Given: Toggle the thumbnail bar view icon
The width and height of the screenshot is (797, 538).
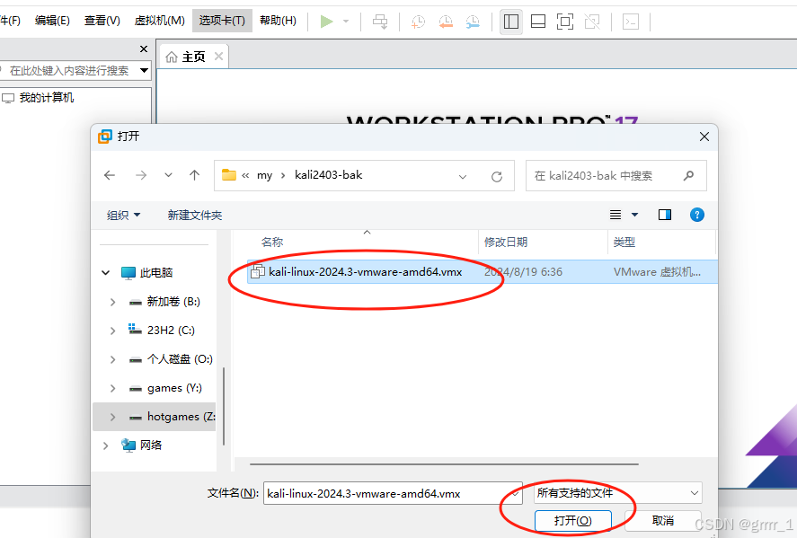Looking at the screenshot, I should (538, 22).
